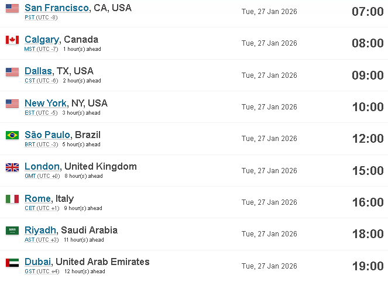Click the CET time zone link under Rome
Viewport: 388px width, 282px height.
30,208
